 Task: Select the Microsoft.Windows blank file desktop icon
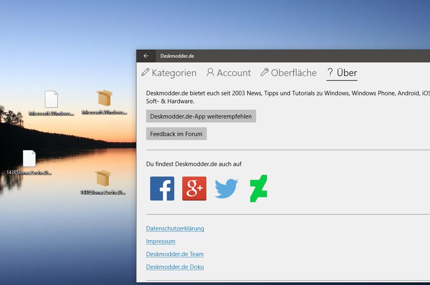[51, 103]
